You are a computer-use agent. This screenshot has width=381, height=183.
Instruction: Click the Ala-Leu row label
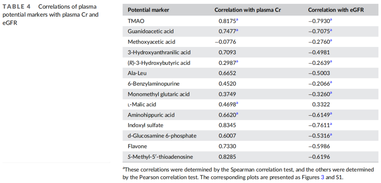[137, 73]
